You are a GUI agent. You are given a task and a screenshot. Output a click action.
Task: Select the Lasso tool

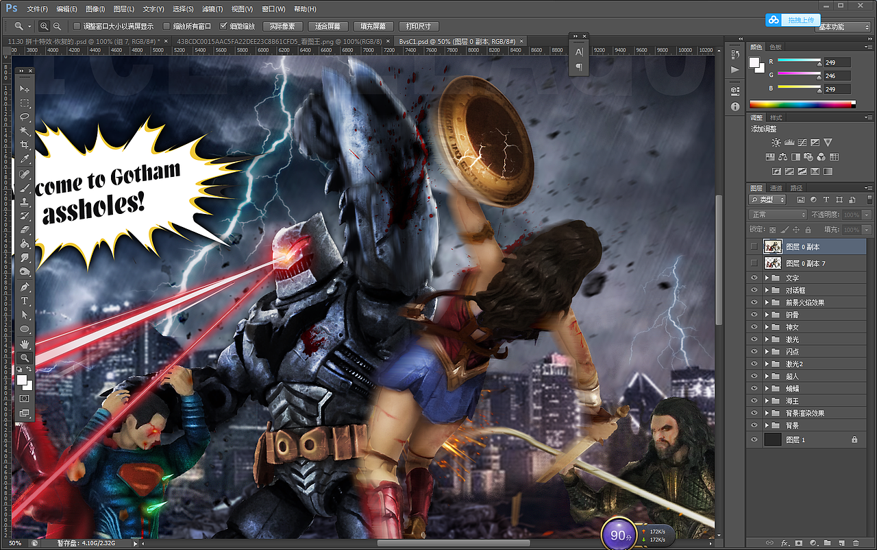click(x=25, y=117)
